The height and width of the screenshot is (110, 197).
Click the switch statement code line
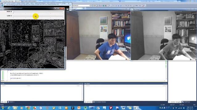click(16, 78)
